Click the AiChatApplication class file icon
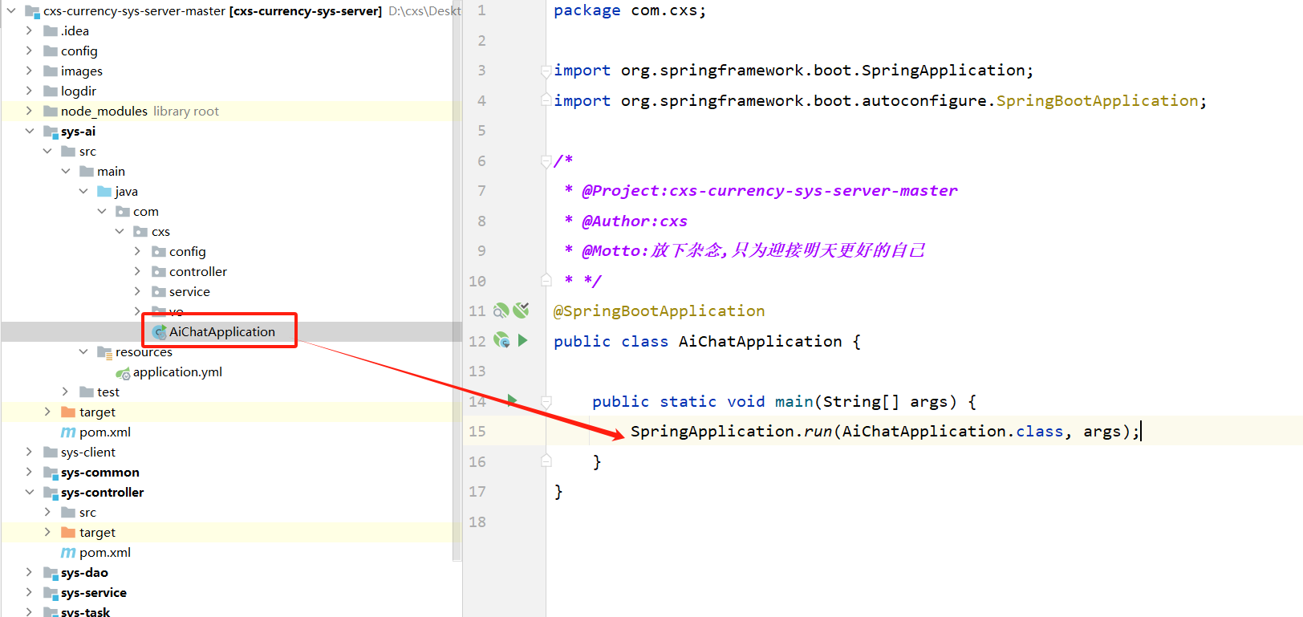Image resolution: width=1303 pixels, height=617 pixels. coord(159,332)
